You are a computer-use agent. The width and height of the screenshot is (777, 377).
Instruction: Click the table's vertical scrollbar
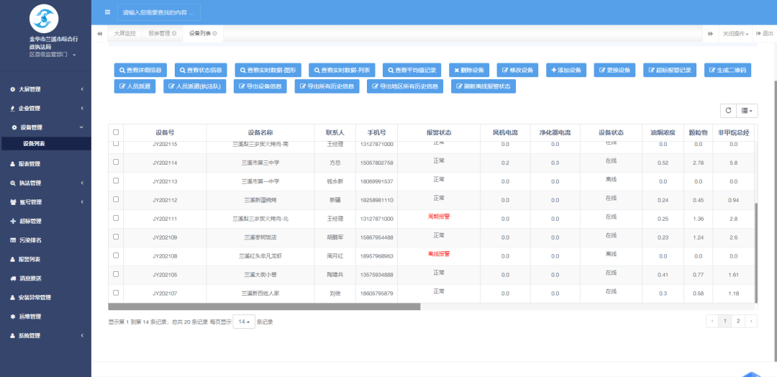pos(755,253)
